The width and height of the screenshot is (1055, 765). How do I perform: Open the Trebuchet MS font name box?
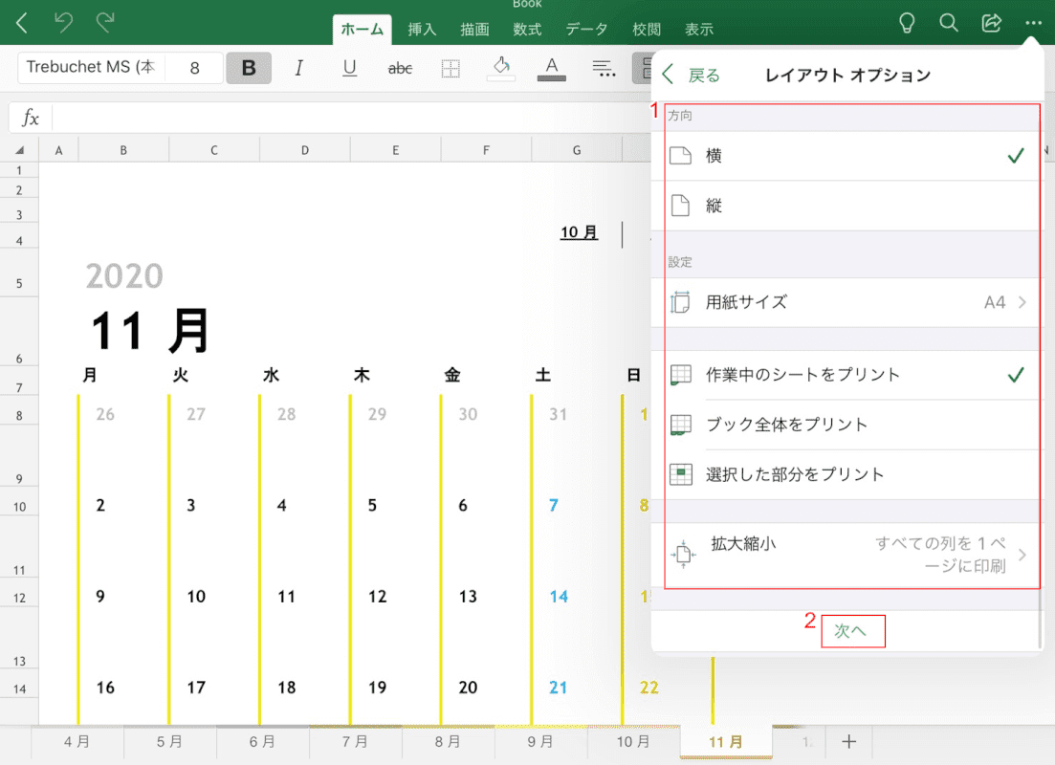tap(91, 67)
